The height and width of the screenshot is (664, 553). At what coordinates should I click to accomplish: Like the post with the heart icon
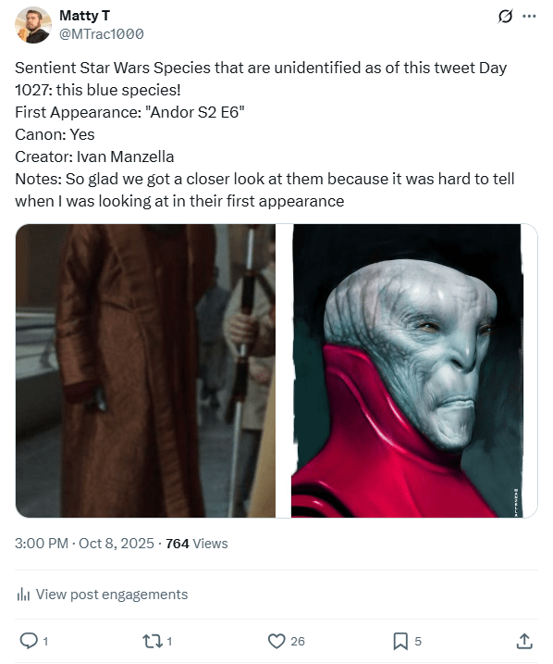pyautogui.click(x=276, y=641)
